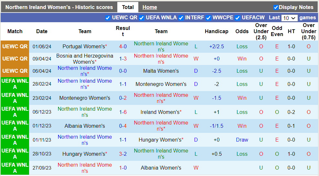The image size is (319, 176).
Task: Select the UEWC QR label on 09/04/24 row
Action: pos(15,59)
